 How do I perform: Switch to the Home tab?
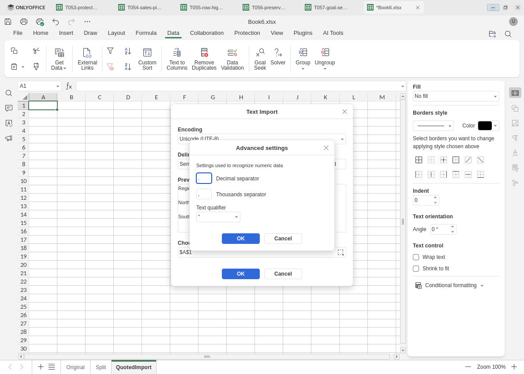click(41, 33)
